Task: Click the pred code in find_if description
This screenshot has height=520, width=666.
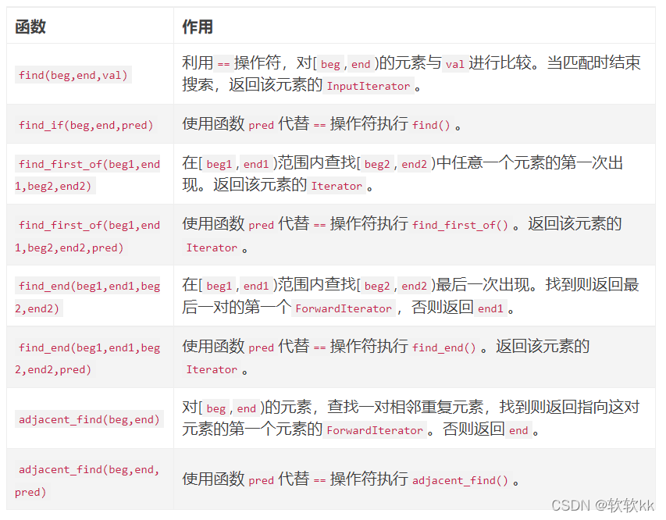Action: point(262,126)
